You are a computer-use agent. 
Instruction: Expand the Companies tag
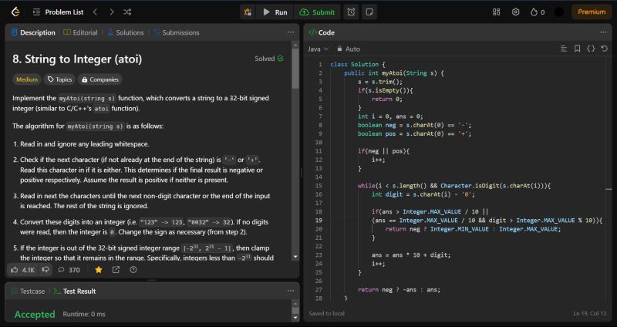pyautogui.click(x=99, y=79)
